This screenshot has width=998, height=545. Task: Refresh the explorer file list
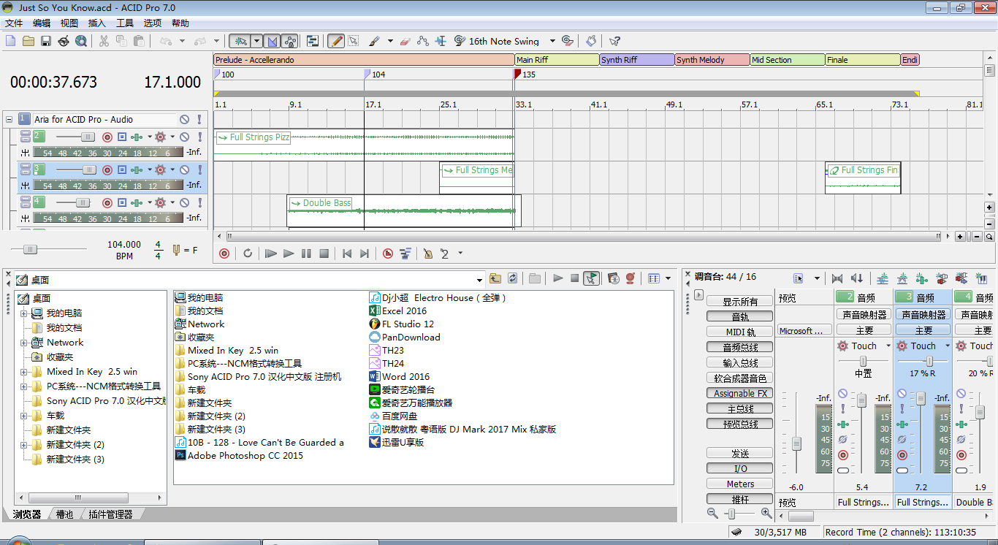[513, 278]
